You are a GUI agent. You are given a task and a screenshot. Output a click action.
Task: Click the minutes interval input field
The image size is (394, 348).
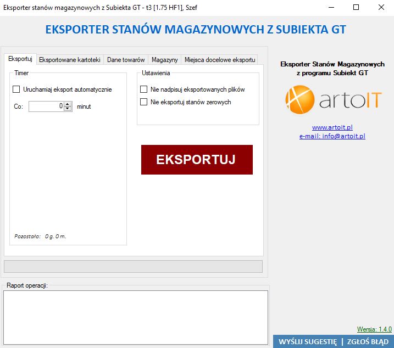pos(46,106)
